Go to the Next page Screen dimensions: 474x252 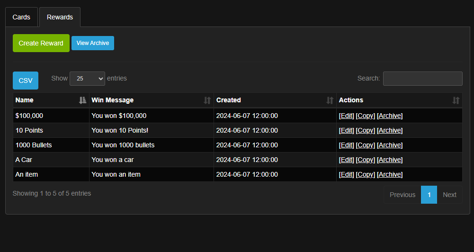[449, 195]
